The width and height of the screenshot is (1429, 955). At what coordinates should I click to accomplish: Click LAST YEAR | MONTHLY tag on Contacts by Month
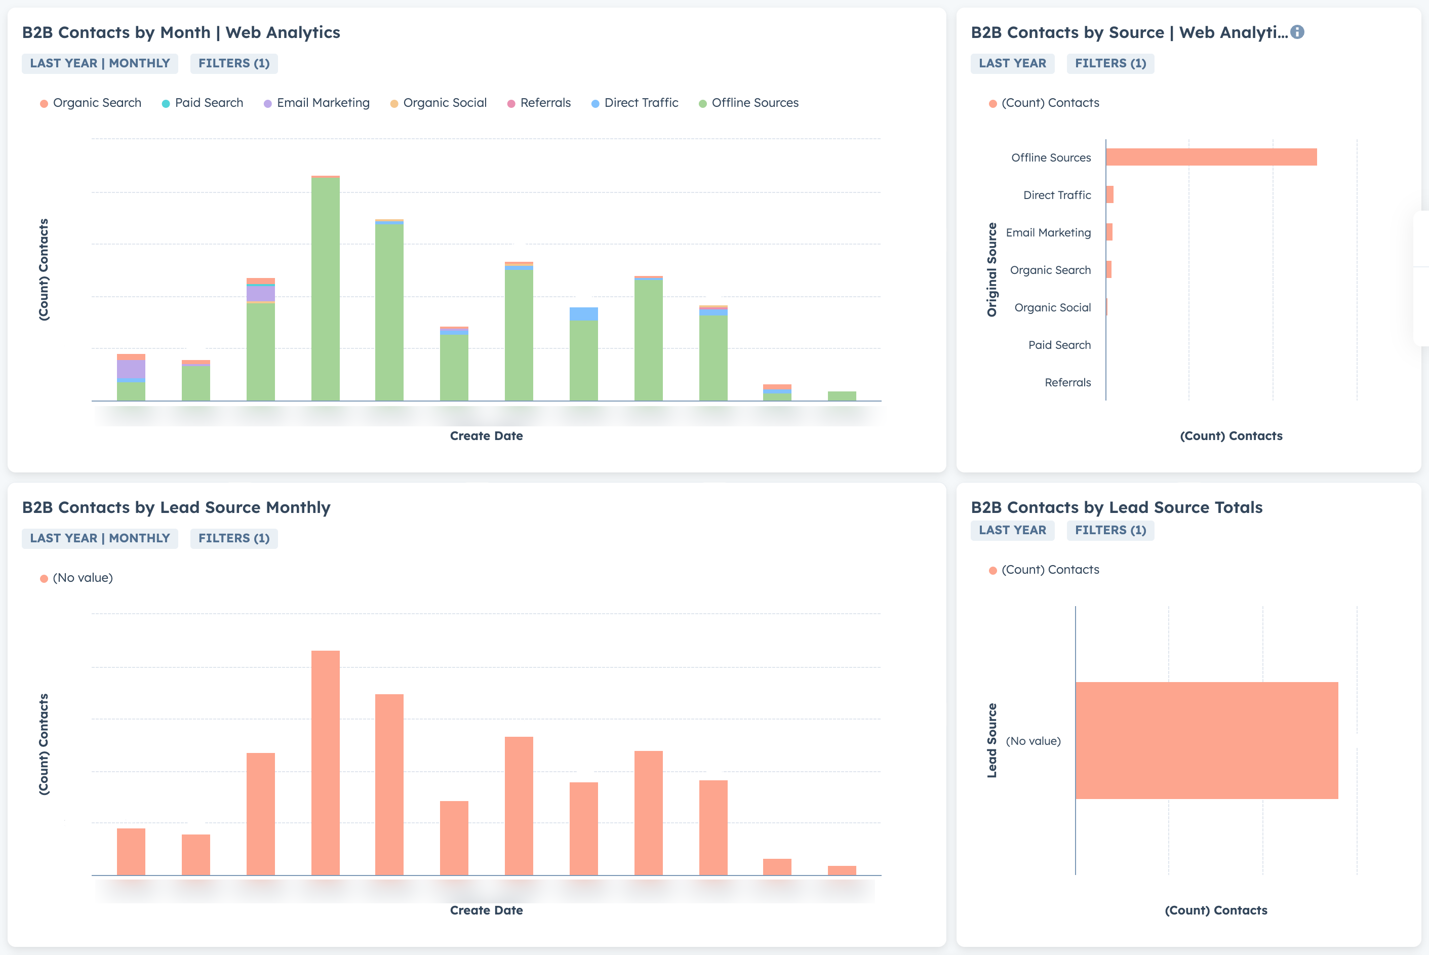tap(100, 63)
